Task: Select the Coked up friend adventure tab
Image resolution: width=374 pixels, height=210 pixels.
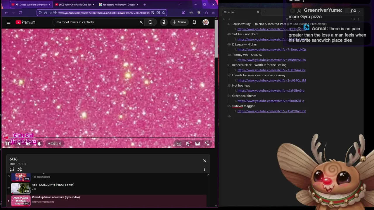Action: pos(31,4)
